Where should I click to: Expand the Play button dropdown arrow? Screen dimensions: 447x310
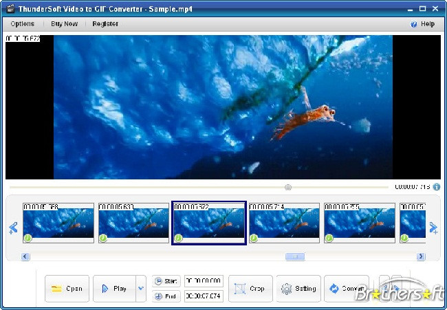141,289
